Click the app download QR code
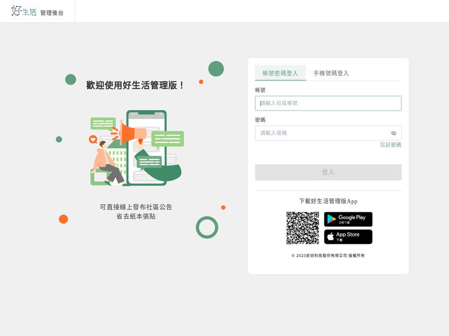 point(302,228)
